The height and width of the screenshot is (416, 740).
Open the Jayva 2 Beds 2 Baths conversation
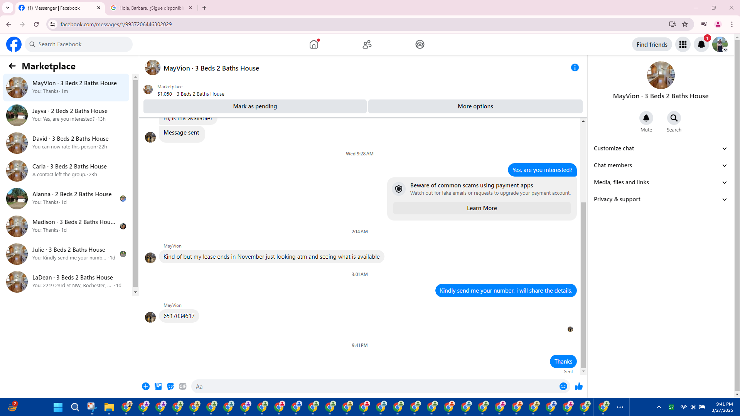(66, 115)
